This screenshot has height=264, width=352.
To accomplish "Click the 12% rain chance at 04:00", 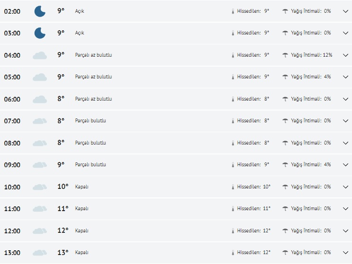I will pyautogui.click(x=327, y=55).
